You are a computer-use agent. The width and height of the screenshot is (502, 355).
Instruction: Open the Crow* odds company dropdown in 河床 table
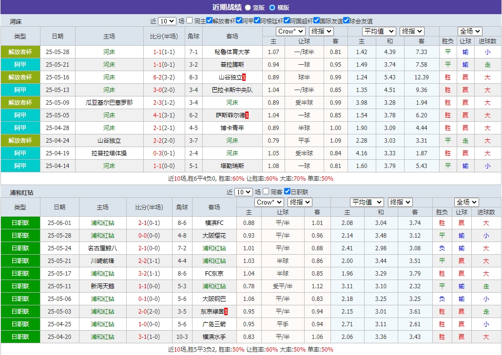click(290, 31)
